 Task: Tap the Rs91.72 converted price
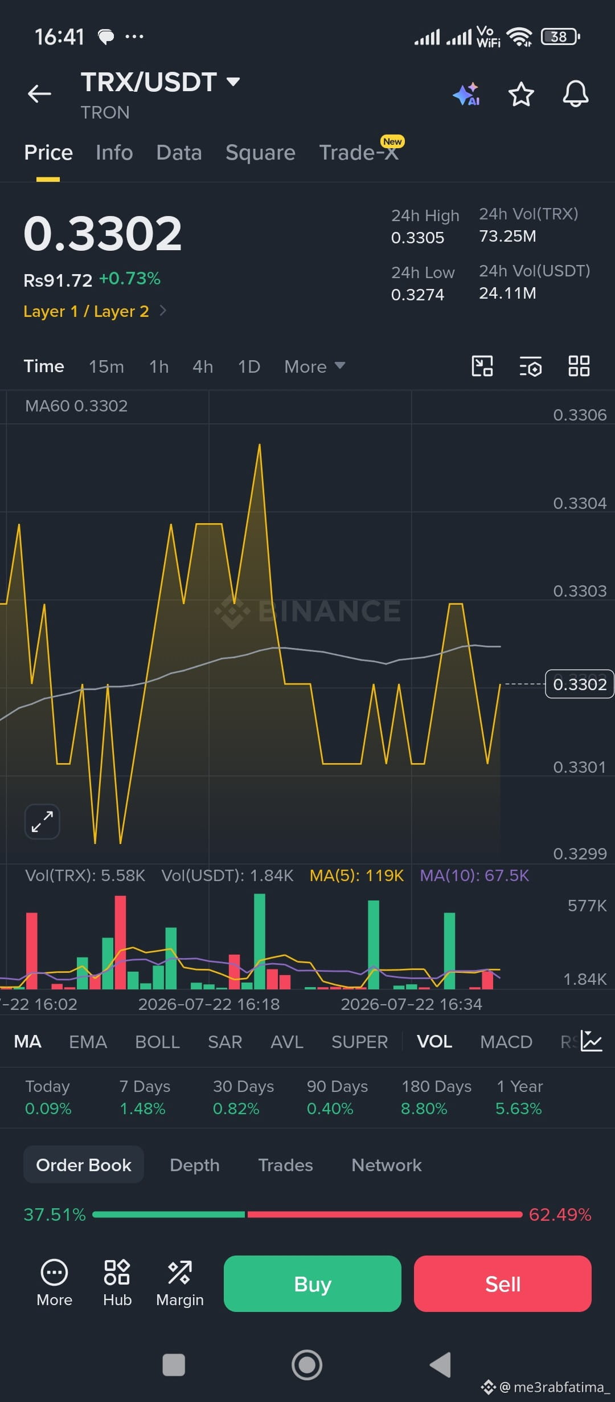(x=58, y=280)
